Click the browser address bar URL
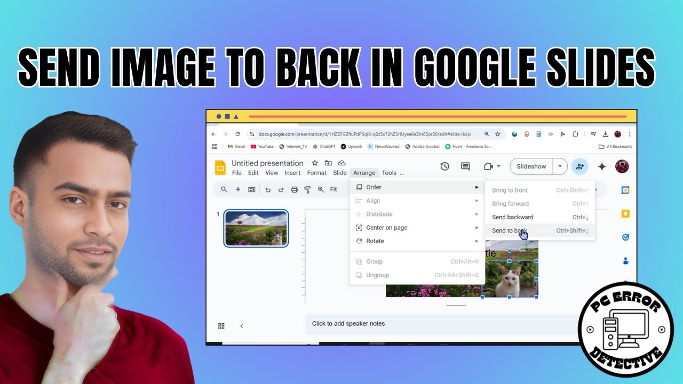 point(364,134)
